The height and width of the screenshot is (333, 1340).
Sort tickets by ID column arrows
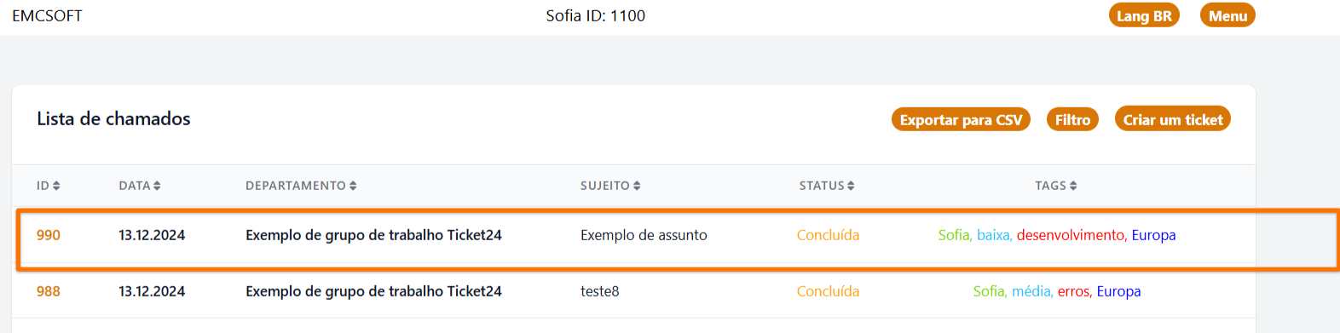[x=56, y=186]
